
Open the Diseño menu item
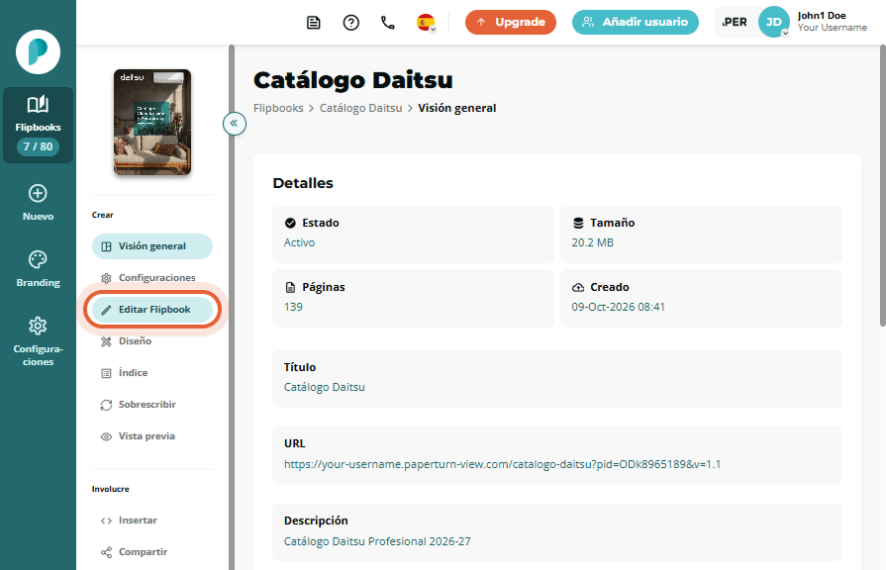coord(152,341)
